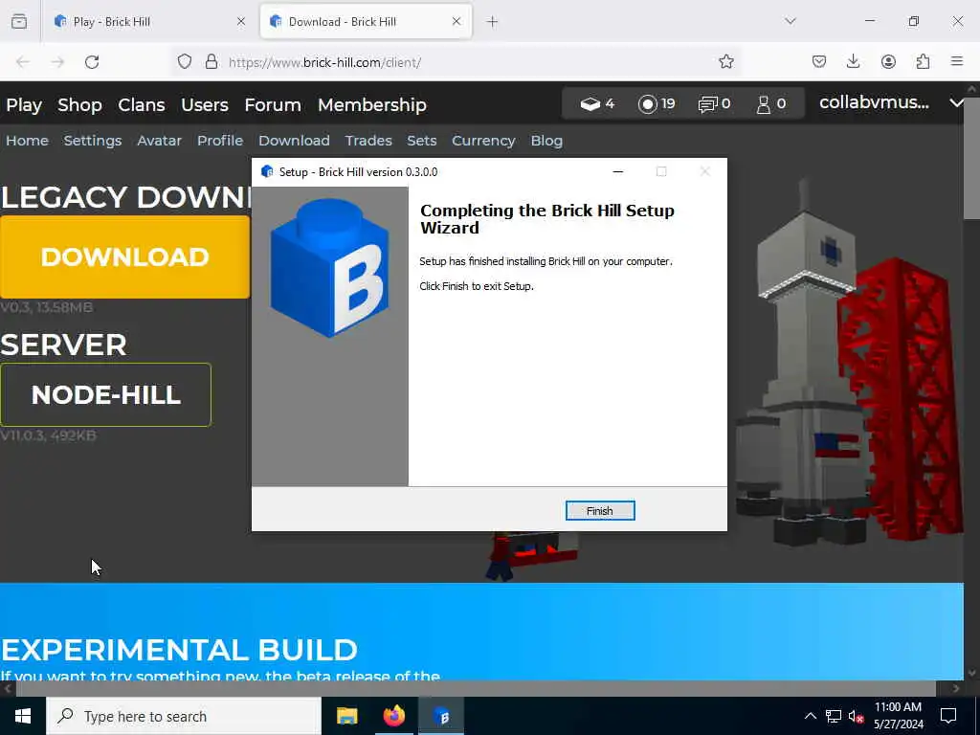This screenshot has width=980, height=735.
Task: Click the Setup window's Brick Hill title icon
Action: [267, 172]
